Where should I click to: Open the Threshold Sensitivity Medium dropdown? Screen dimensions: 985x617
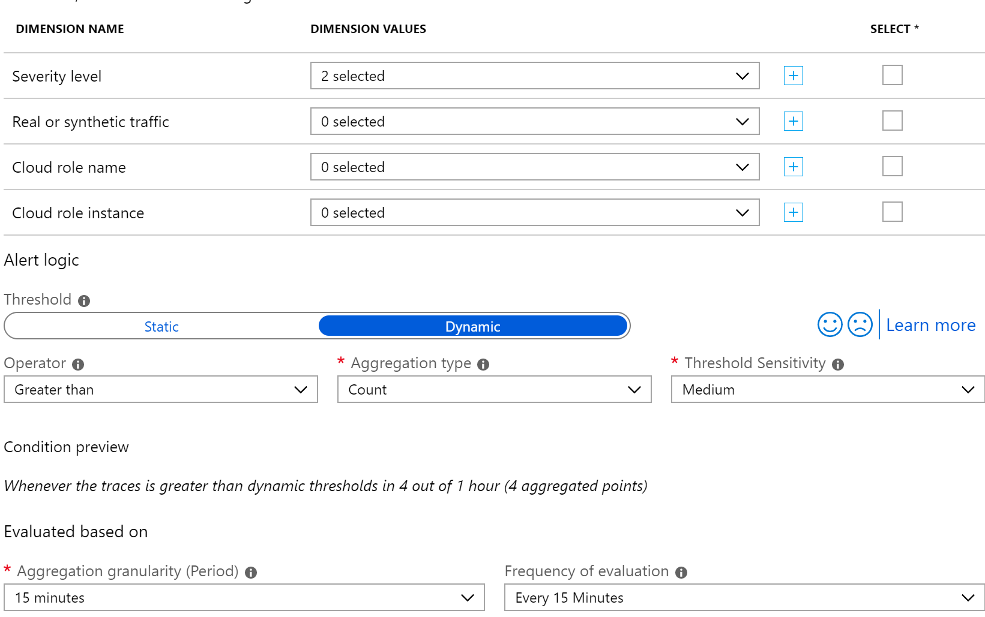point(828,390)
